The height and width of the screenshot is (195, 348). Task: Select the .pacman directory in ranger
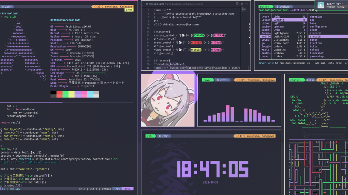click(x=290, y=26)
